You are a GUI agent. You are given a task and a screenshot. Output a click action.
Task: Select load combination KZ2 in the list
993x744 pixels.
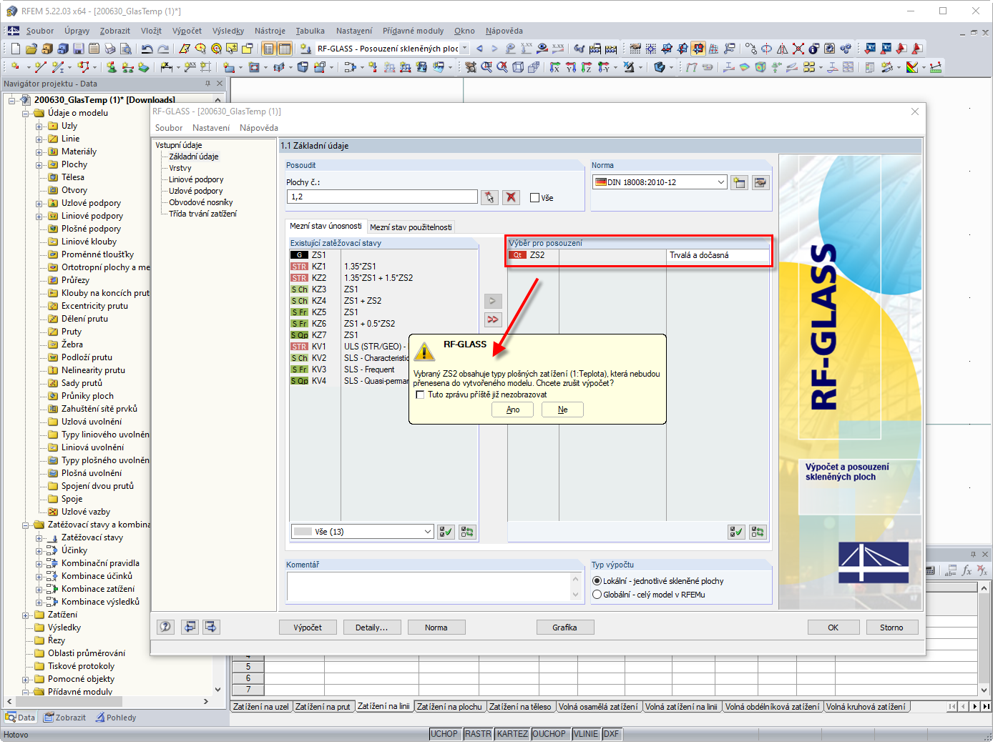click(x=383, y=278)
